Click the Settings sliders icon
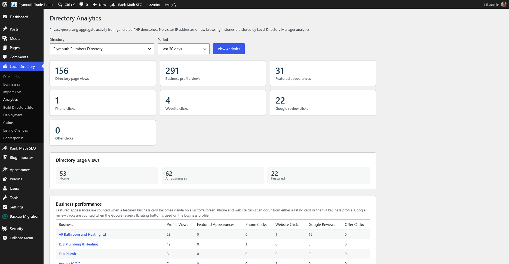 click(5, 207)
